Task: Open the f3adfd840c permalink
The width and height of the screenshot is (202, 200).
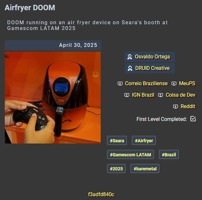Action: click(x=101, y=195)
